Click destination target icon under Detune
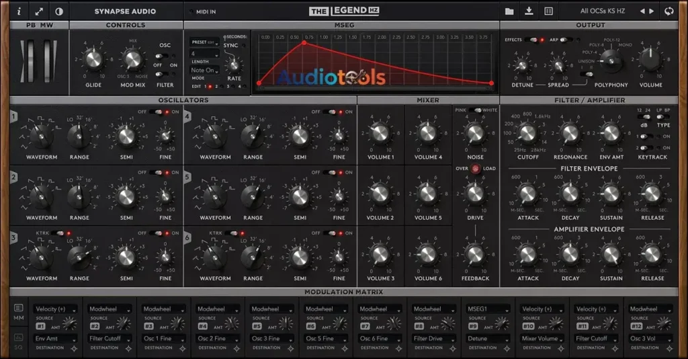This screenshot has width=688, height=359. [x=507, y=349]
